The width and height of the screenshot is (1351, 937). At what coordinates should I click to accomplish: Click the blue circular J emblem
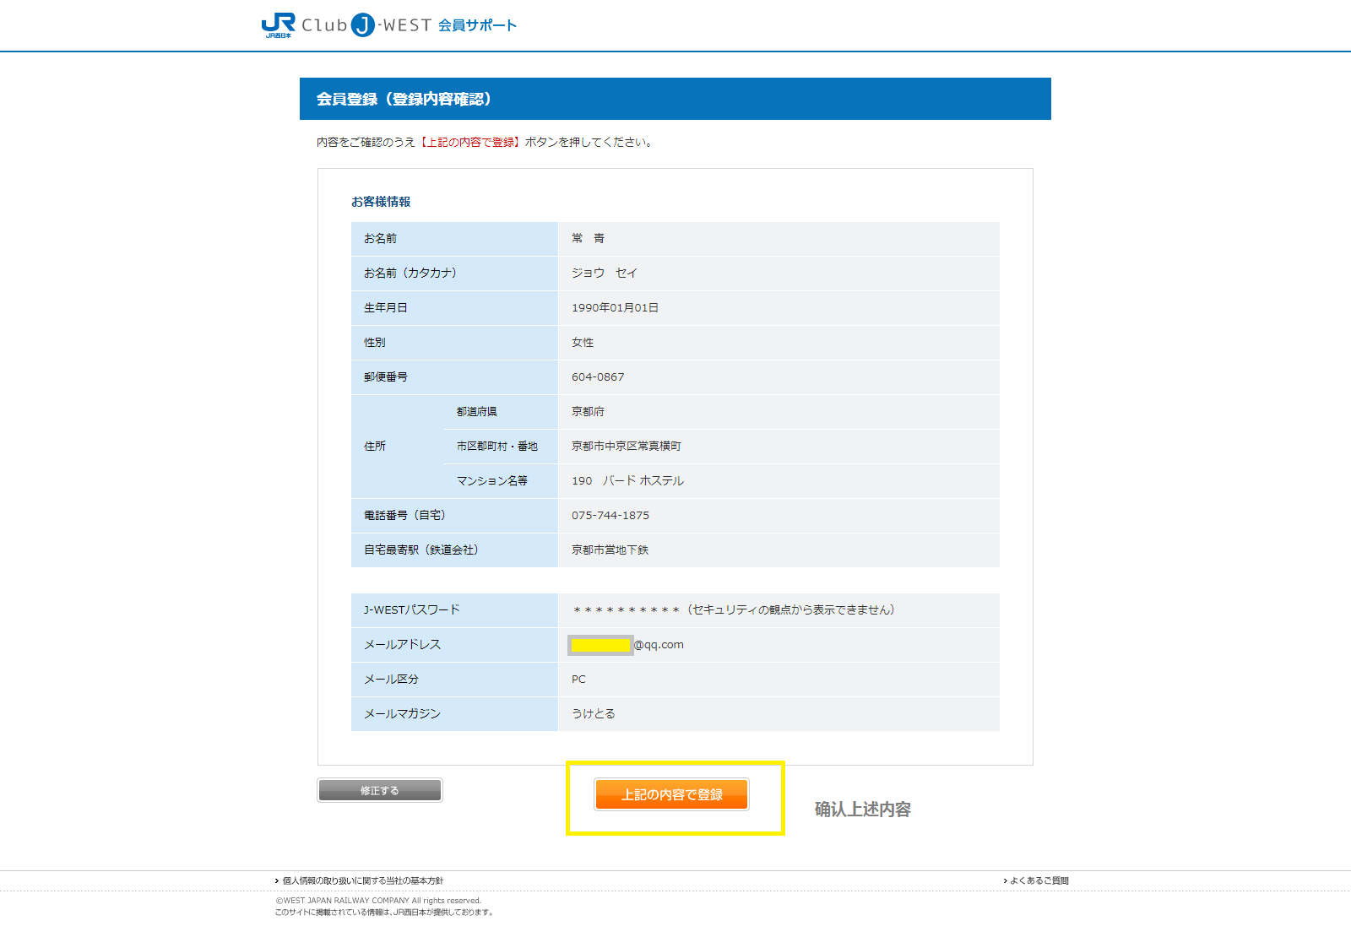(x=363, y=25)
